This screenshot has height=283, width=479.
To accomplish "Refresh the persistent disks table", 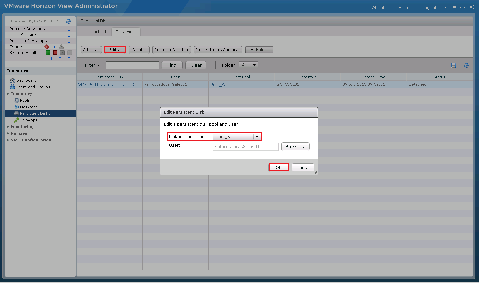I will pos(466,65).
